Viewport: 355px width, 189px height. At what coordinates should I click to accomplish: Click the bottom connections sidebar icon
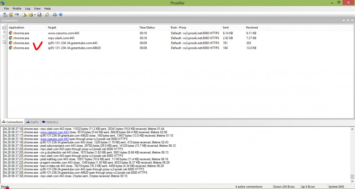(x=4, y=42)
